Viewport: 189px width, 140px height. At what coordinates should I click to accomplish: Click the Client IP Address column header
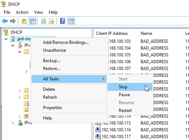click(x=116, y=33)
